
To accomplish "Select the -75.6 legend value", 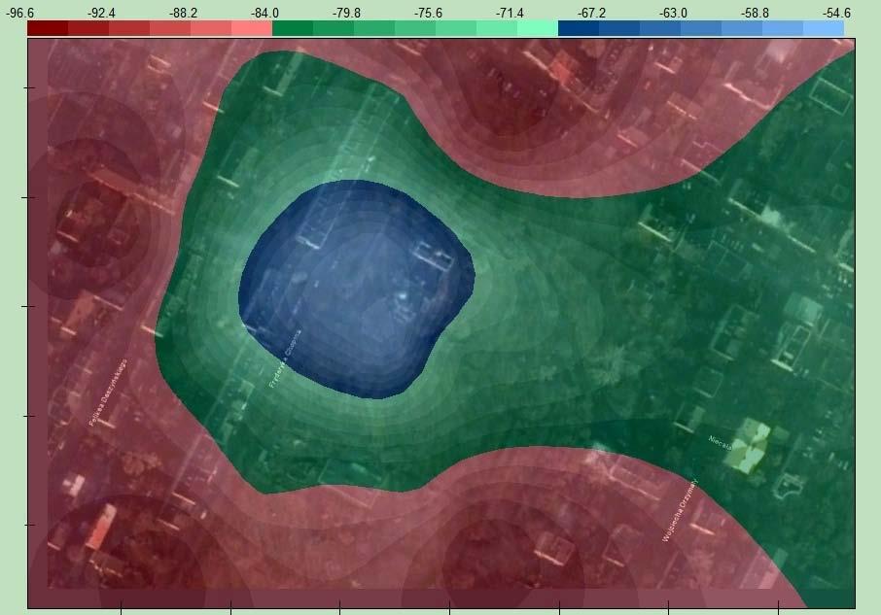I will coord(428,13).
